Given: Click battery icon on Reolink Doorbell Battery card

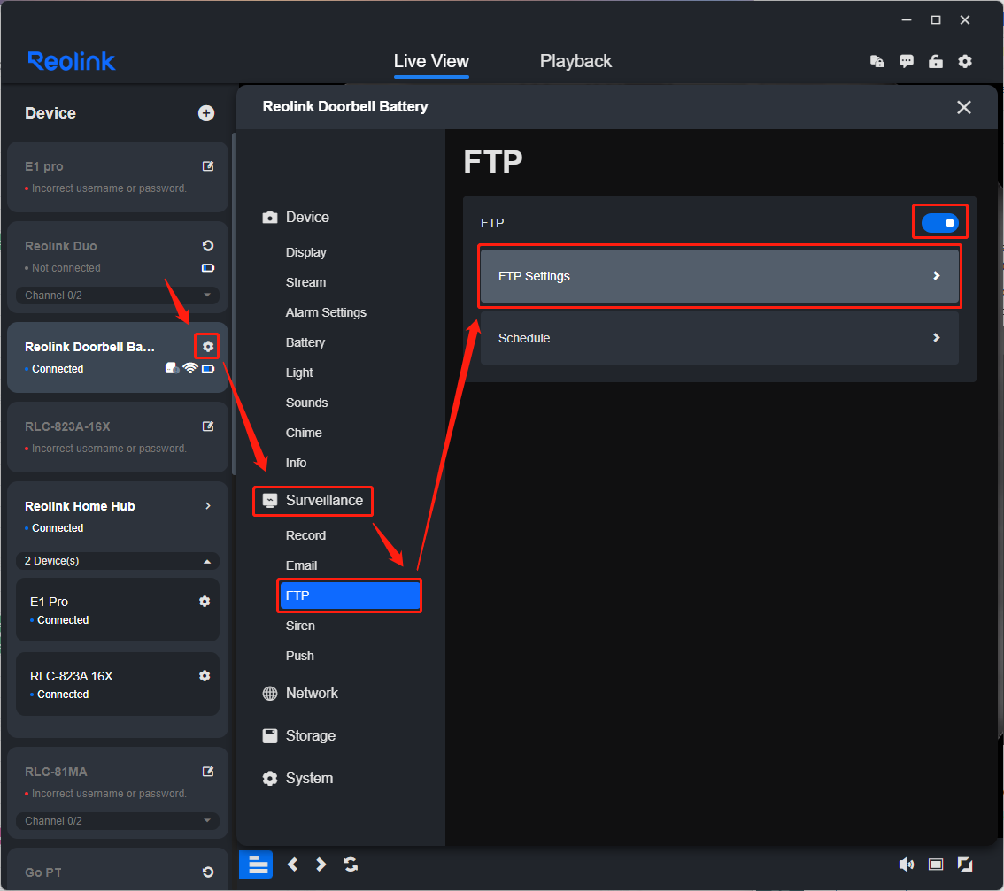Looking at the screenshot, I should point(208,369).
